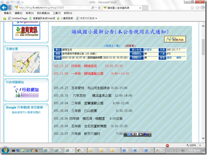Click the network tray icon
This screenshot has width=207, height=155.
pyautogui.click(x=183, y=151)
